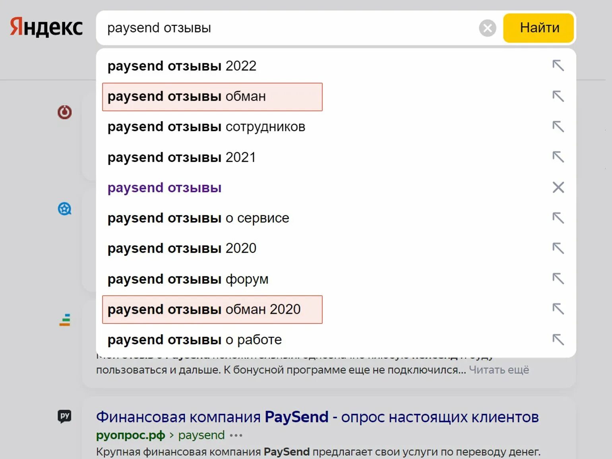Viewport: 612px width, 459px height.
Task: Click the Найти search button
Action: (538, 28)
